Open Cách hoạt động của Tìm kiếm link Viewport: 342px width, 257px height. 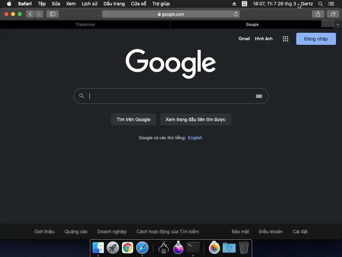coord(168,232)
